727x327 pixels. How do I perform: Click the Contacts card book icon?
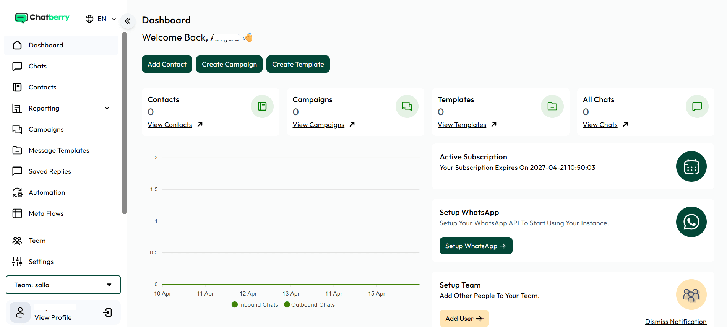pyautogui.click(x=262, y=106)
